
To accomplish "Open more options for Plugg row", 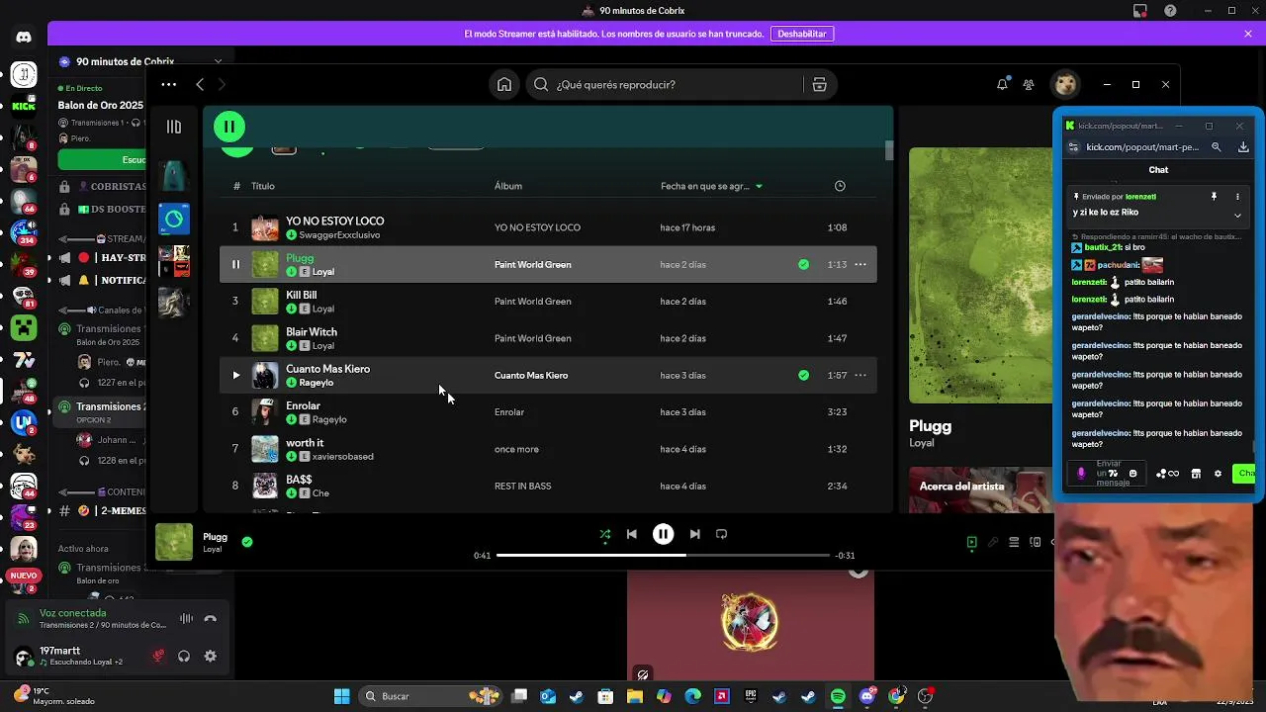I will [860, 264].
